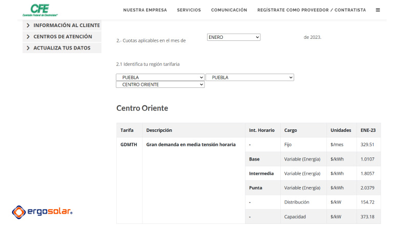Click the Tarifa column header

coord(127,130)
